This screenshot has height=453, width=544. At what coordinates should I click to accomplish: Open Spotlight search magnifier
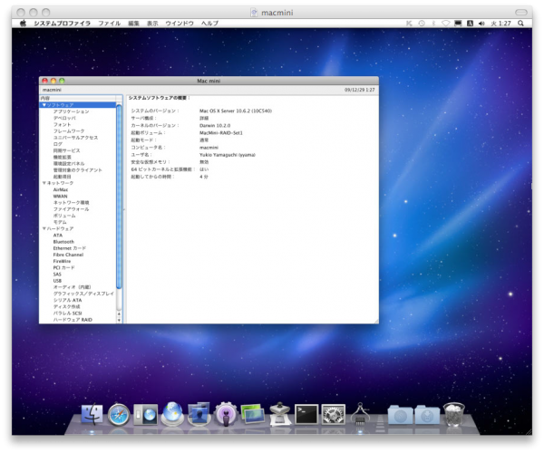[520, 24]
